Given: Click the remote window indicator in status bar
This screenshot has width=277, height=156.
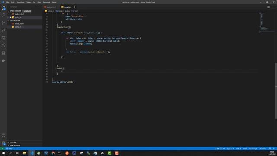Looking at the screenshot, I should (2, 149).
